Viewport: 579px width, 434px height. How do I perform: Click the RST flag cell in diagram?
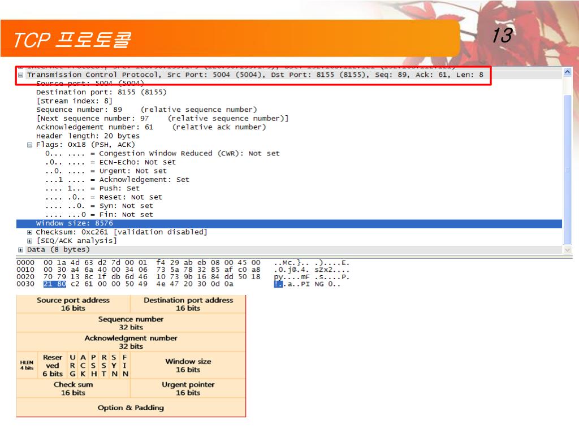(104, 366)
